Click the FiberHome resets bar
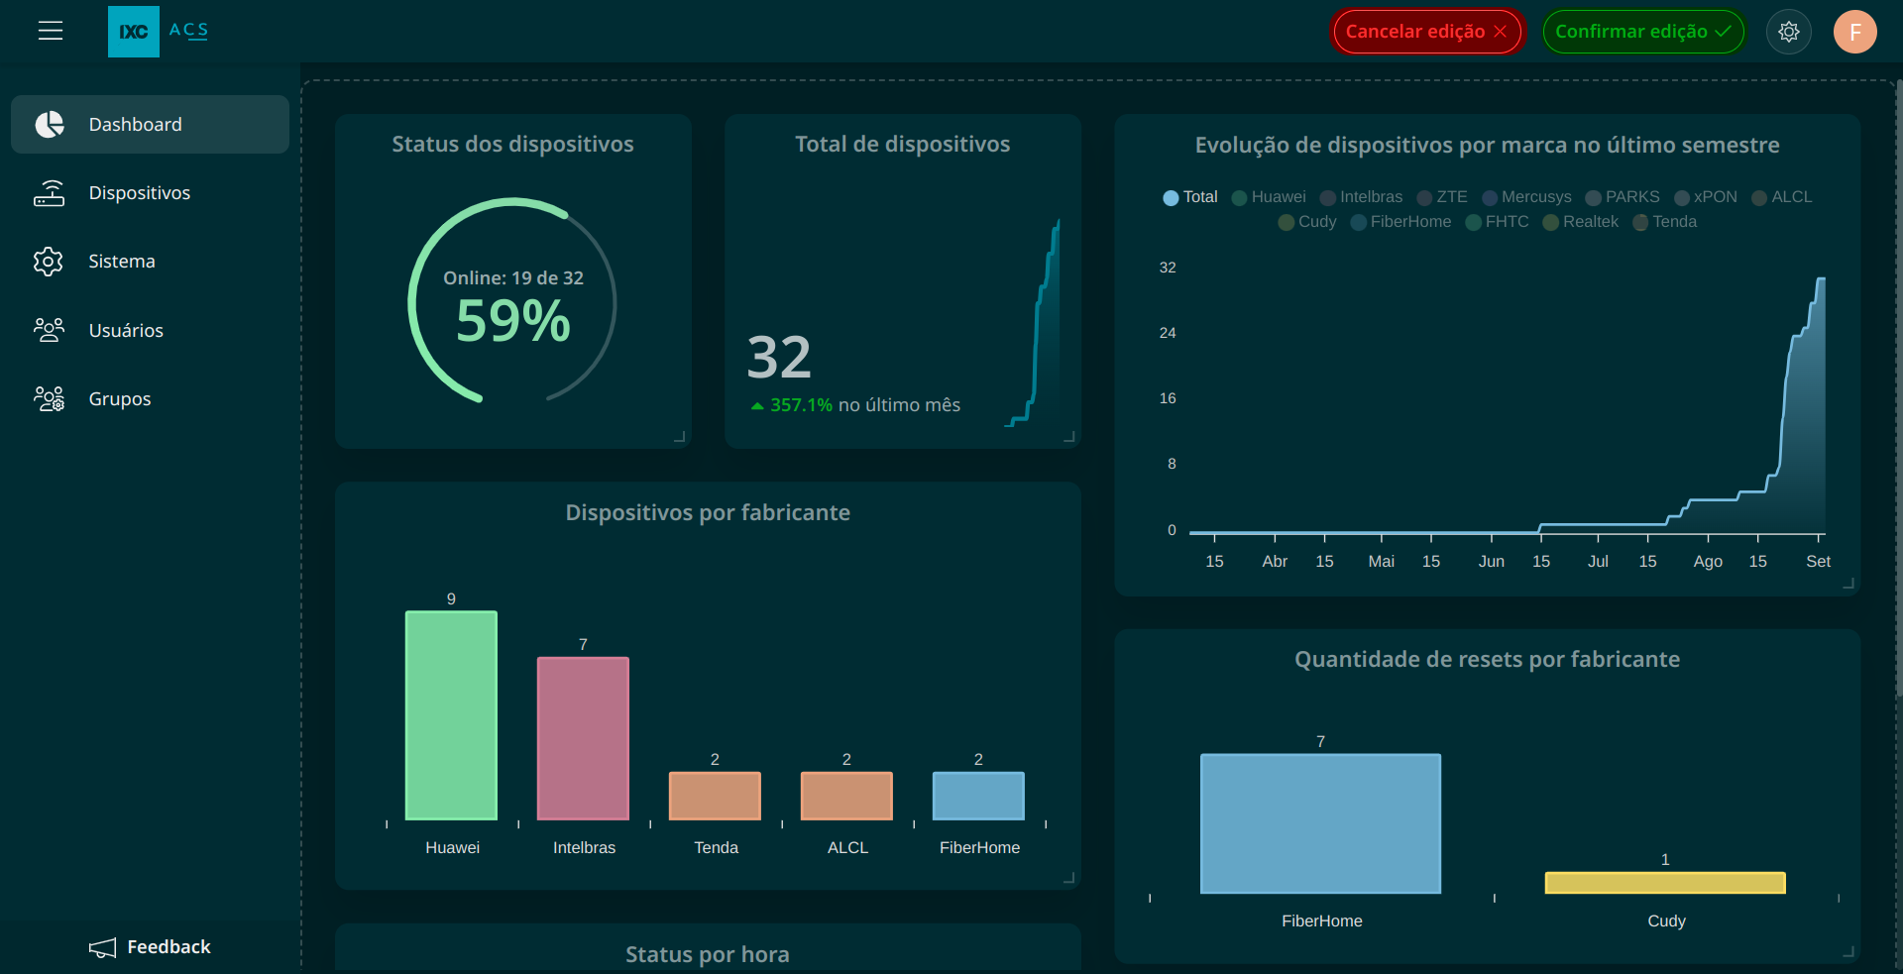 click(x=1320, y=823)
